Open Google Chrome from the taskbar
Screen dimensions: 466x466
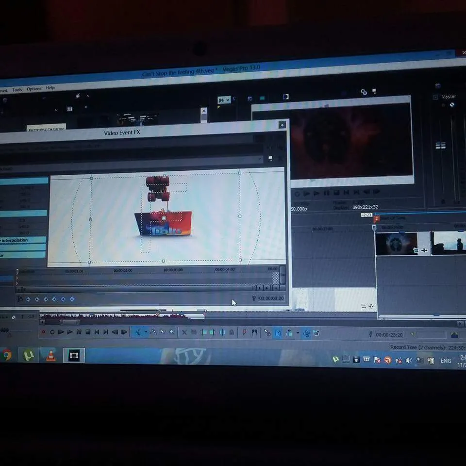6,354
